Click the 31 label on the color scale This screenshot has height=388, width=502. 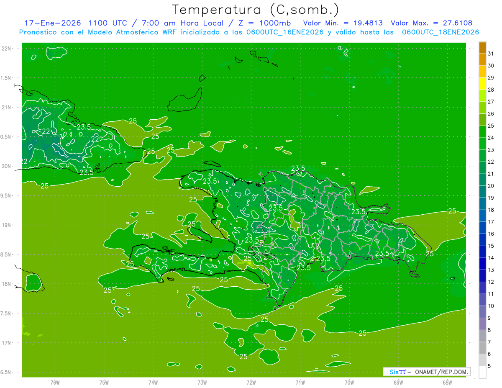(491, 54)
